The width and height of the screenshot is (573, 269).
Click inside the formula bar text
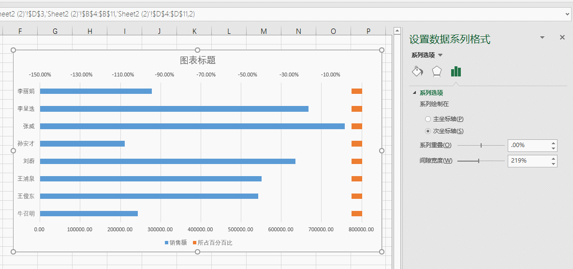tap(98, 14)
